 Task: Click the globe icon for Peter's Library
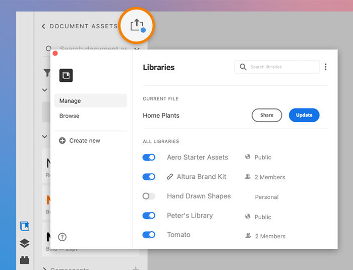coord(248,217)
